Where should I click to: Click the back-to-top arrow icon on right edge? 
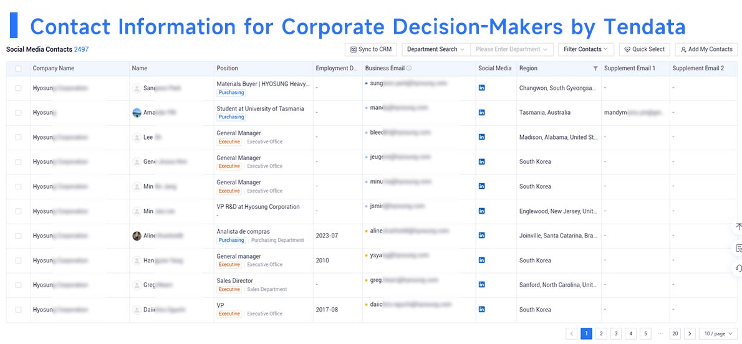tap(738, 227)
